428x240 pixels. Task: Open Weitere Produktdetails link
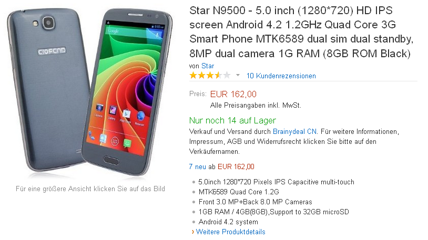pos(230,232)
